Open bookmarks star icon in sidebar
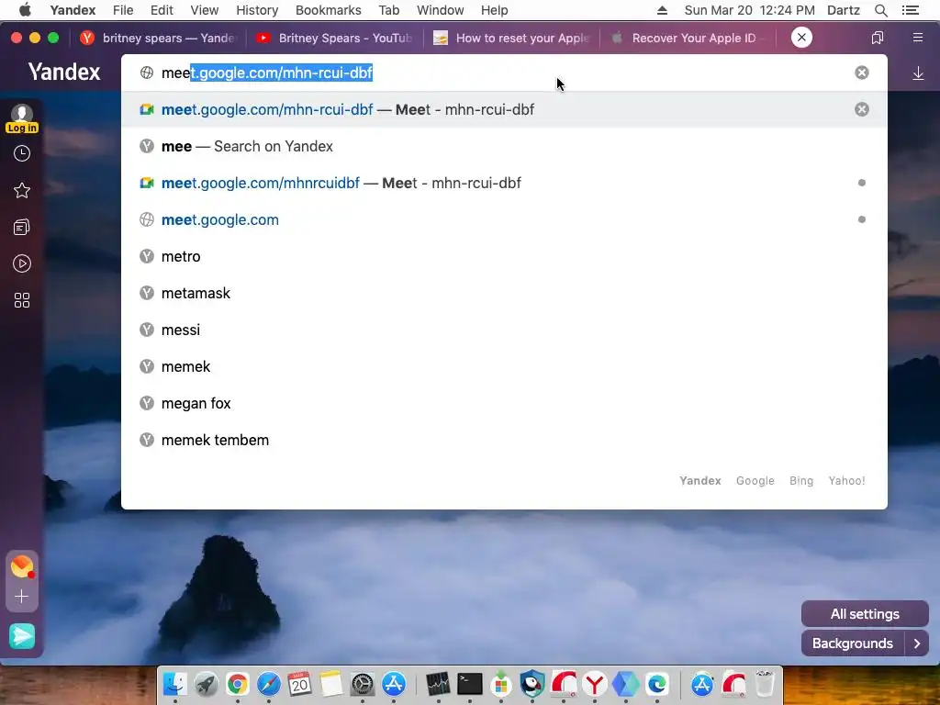Image resolution: width=940 pixels, height=705 pixels. pyautogui.click(x=22, y=191)
